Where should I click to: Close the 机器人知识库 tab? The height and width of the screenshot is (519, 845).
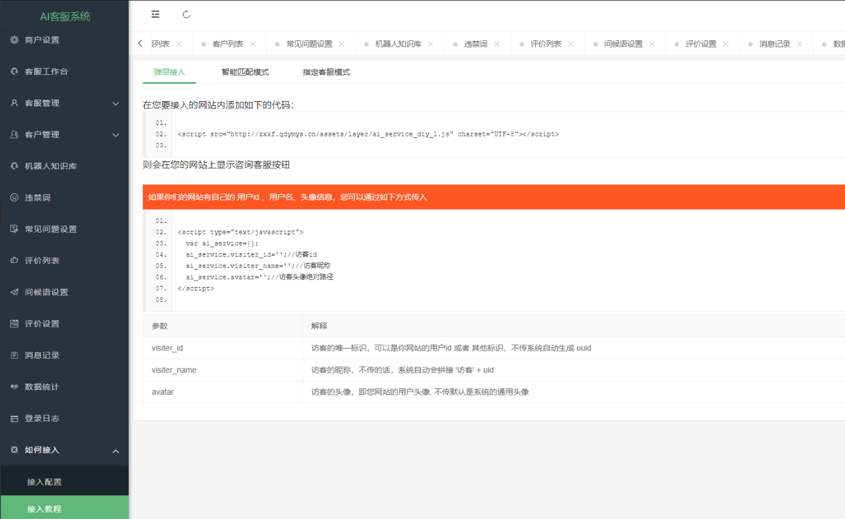point(431,44)
